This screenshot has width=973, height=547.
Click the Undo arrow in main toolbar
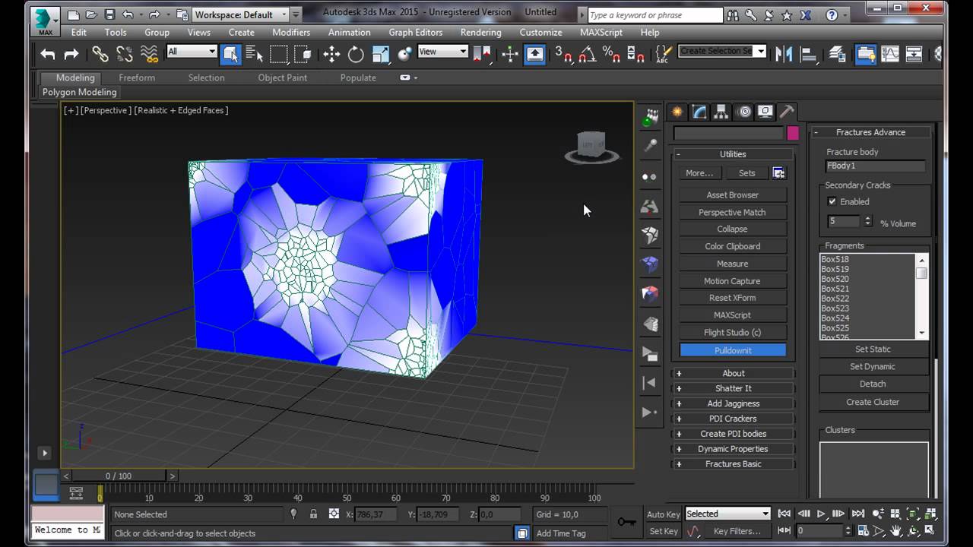(x=48, y=54)
